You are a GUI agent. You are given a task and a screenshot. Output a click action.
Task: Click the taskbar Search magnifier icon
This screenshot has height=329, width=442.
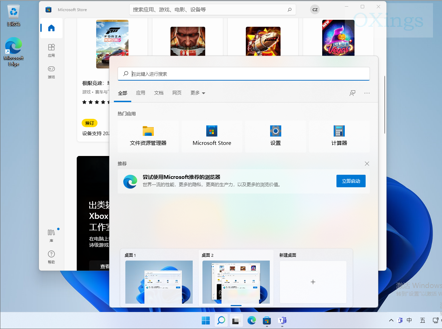tap(221, 320)
